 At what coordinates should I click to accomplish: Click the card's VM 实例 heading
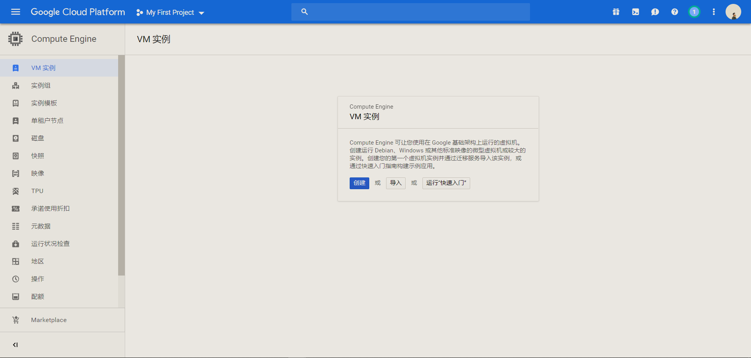click(365, 116)
